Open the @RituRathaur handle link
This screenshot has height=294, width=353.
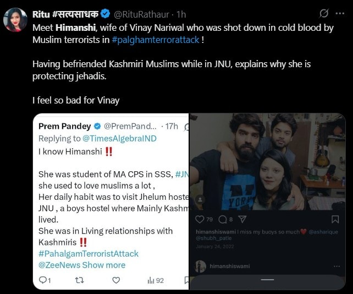tap(141, 14)
